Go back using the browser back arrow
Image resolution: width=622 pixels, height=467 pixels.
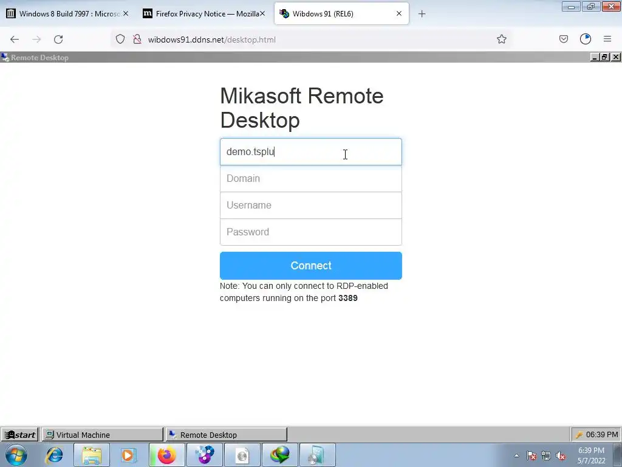(15, 40)
